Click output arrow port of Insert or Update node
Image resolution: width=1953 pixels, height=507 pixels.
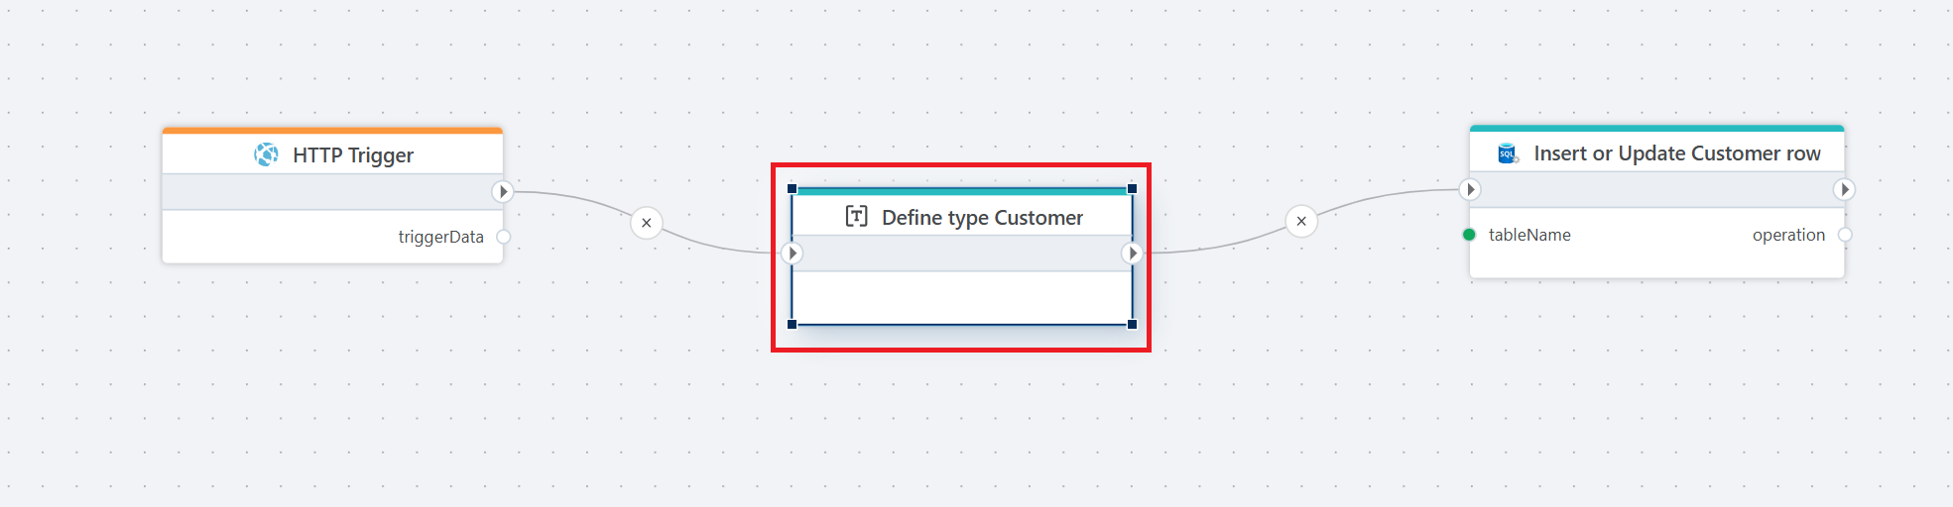pyautogui.click(x=1844, y=189)
